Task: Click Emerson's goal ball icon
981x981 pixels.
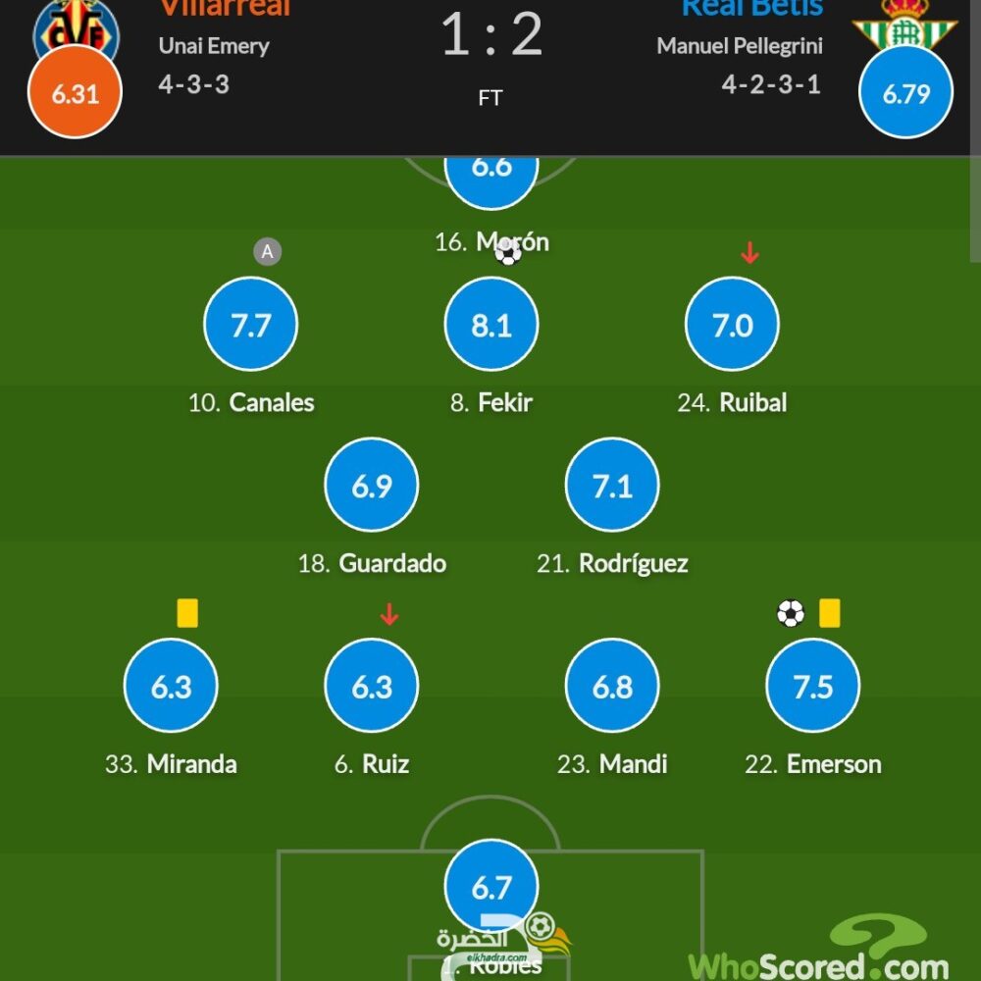Action: tap(790, 613)
